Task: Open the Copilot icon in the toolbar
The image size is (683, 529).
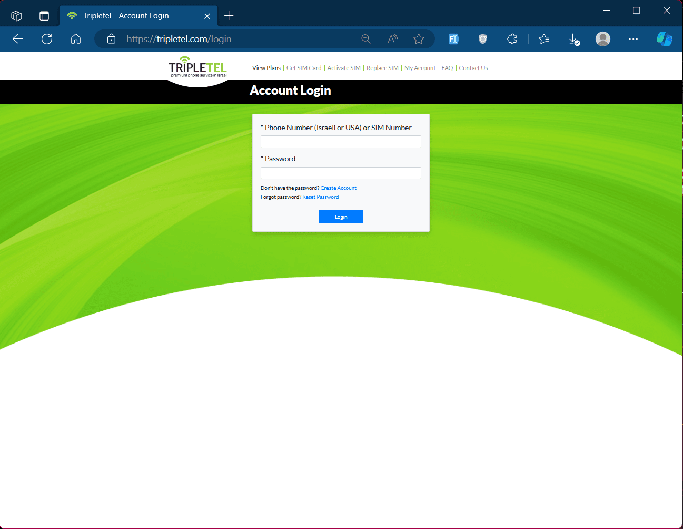Action: (664, 39)
